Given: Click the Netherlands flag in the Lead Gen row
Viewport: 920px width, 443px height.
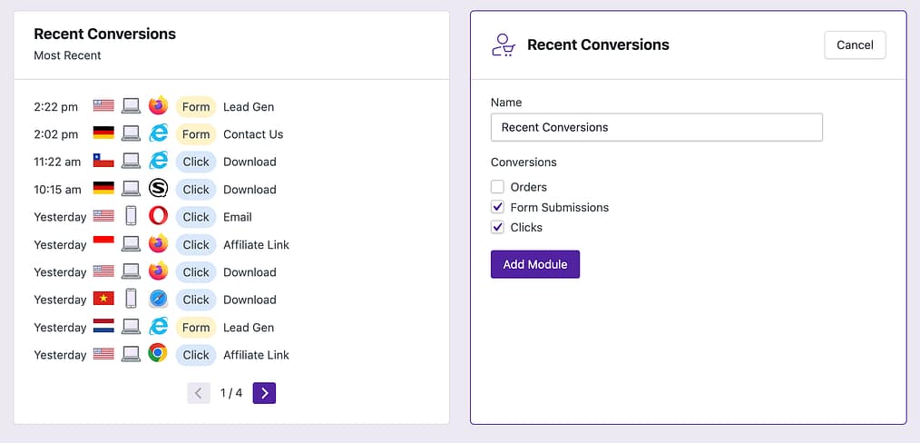Looking at the screenshot, I should click(x=103, y=328).
